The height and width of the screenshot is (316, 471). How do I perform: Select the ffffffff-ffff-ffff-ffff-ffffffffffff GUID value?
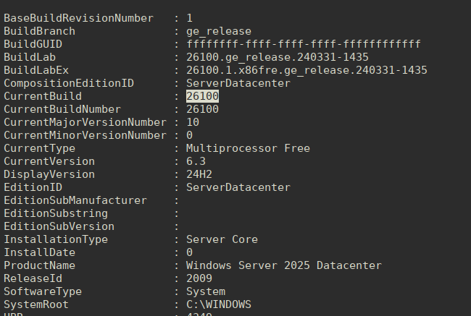click(x=304, y=44)
